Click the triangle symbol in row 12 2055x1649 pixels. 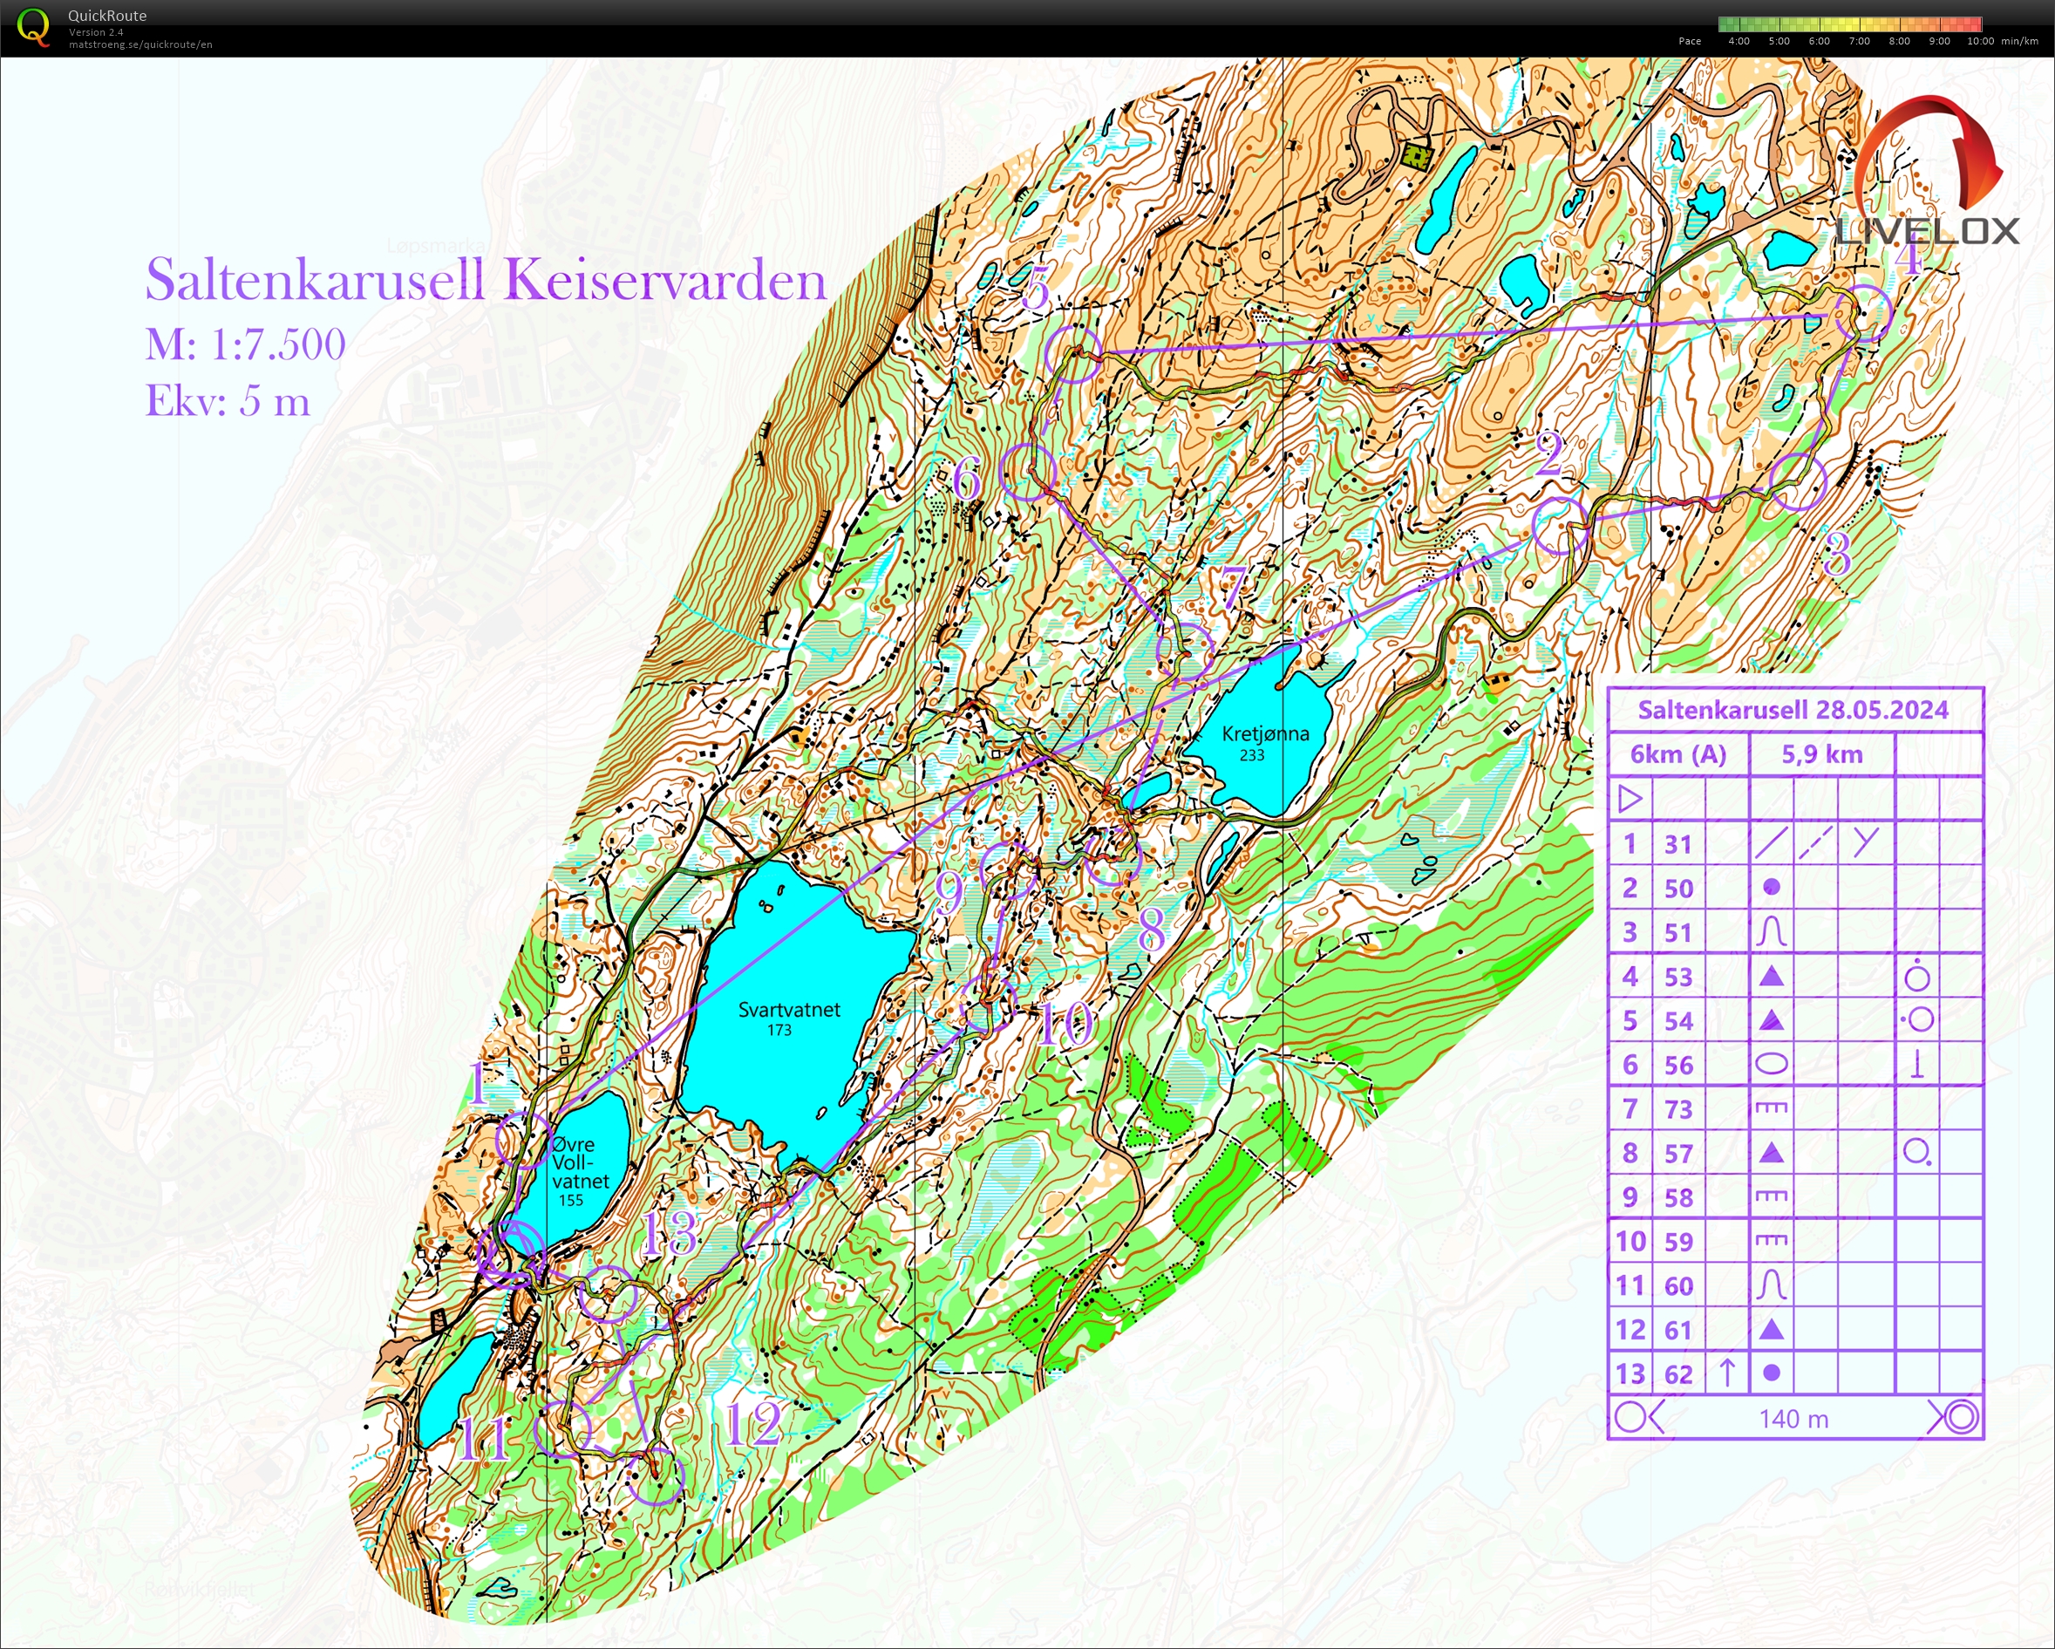coord(1771,1330)
